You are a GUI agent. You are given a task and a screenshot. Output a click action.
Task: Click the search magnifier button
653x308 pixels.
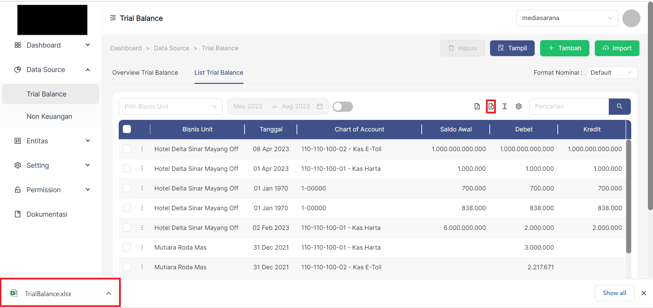click(619, 107)
